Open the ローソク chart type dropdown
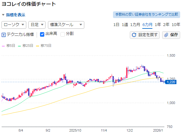The height and width of the screenshot is (134, 182). pos(14,25)
